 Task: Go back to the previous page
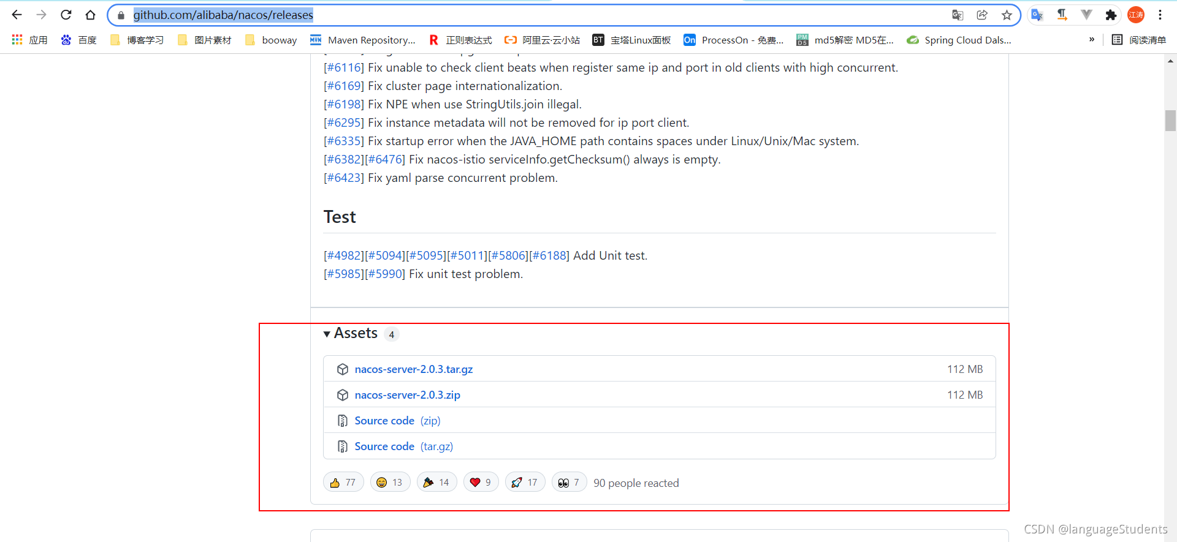tap(17, 15)
